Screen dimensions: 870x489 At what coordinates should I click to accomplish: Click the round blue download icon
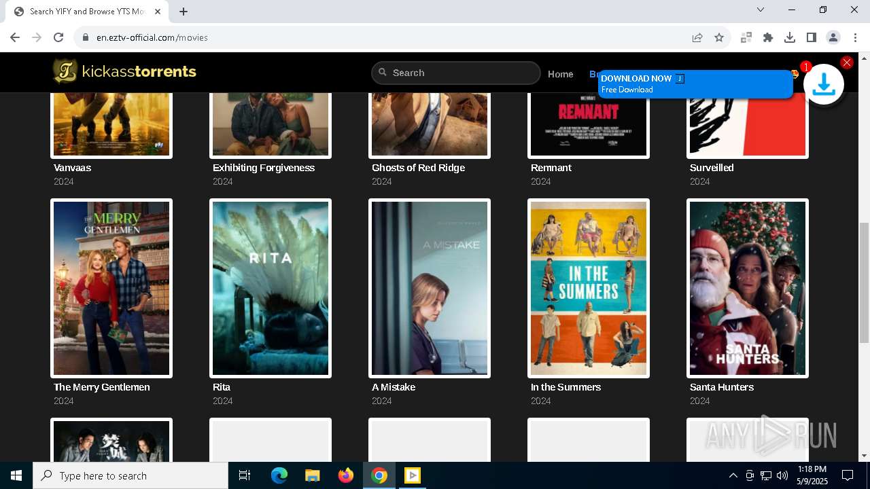pyautogui.click(x=824, y=84)
